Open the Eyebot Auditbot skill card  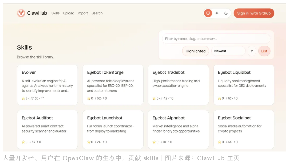point(47,129)
